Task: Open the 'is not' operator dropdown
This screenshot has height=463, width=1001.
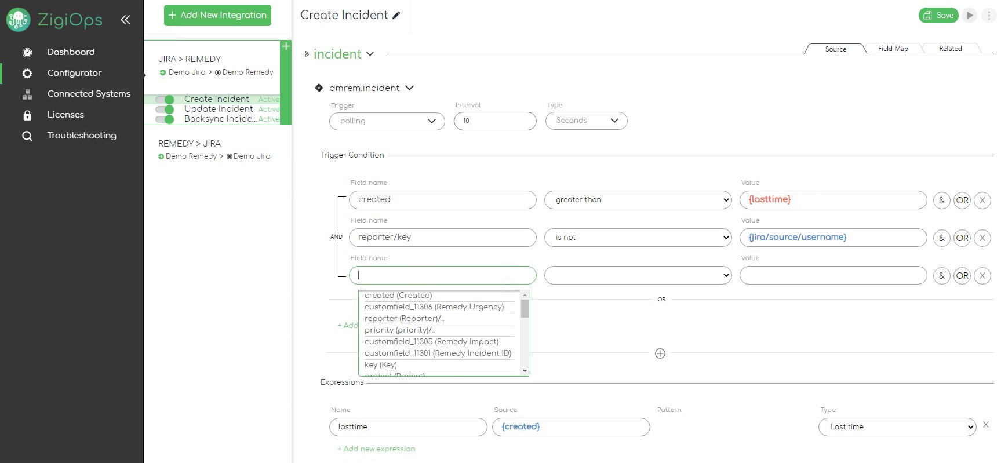Action: pyautogui.click(x=638, y=238)
